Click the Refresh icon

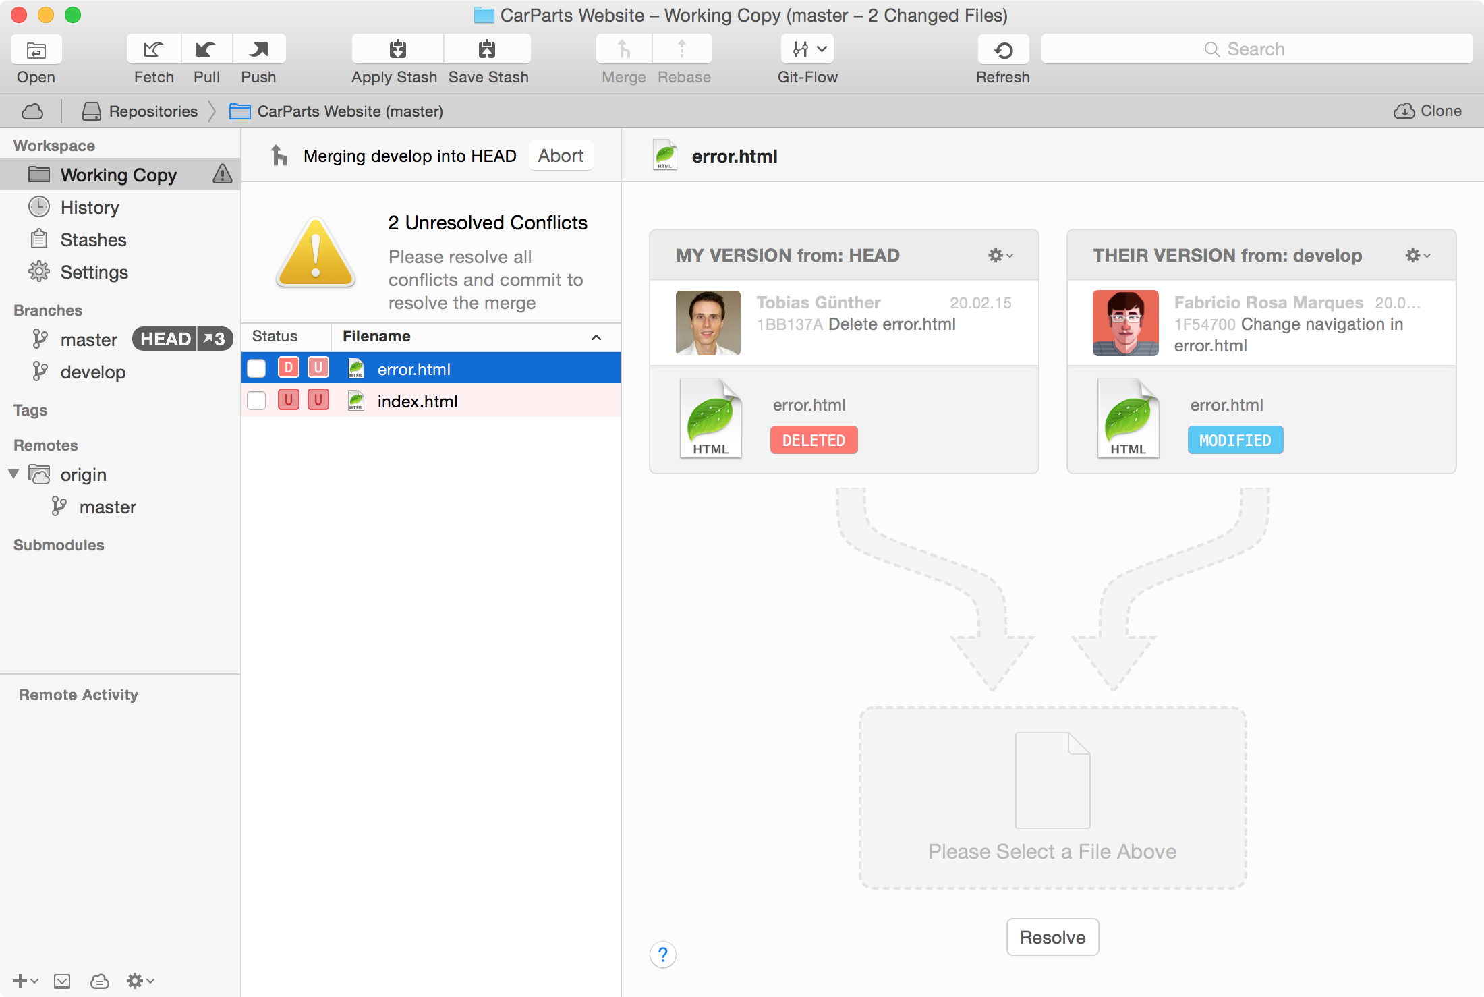(1003, 50)
